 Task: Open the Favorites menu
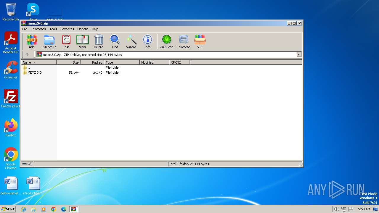(67, 29)
